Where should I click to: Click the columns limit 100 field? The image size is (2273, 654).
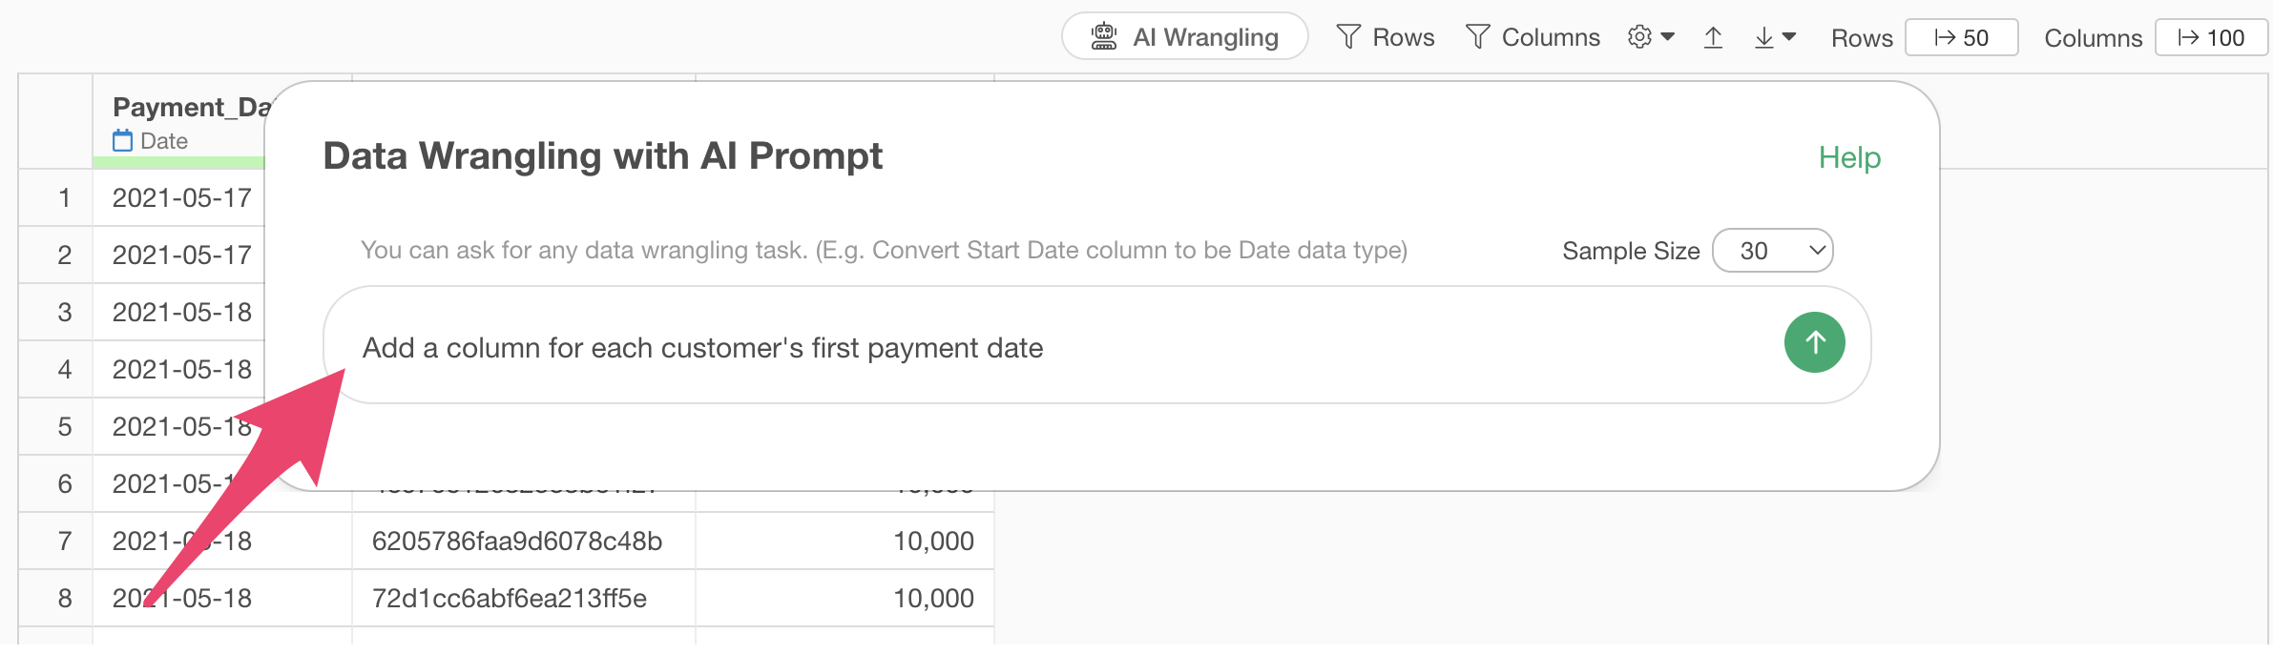2211,38
